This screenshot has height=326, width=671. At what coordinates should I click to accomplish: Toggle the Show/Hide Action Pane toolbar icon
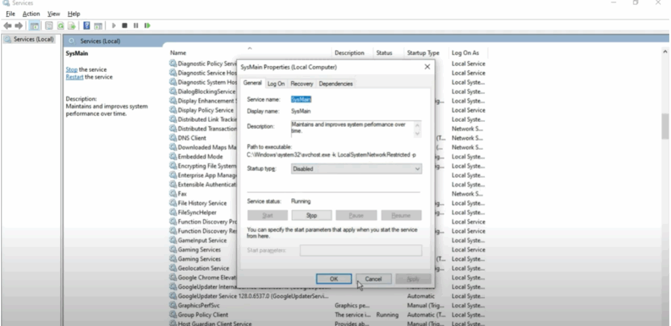pos(98,26)
